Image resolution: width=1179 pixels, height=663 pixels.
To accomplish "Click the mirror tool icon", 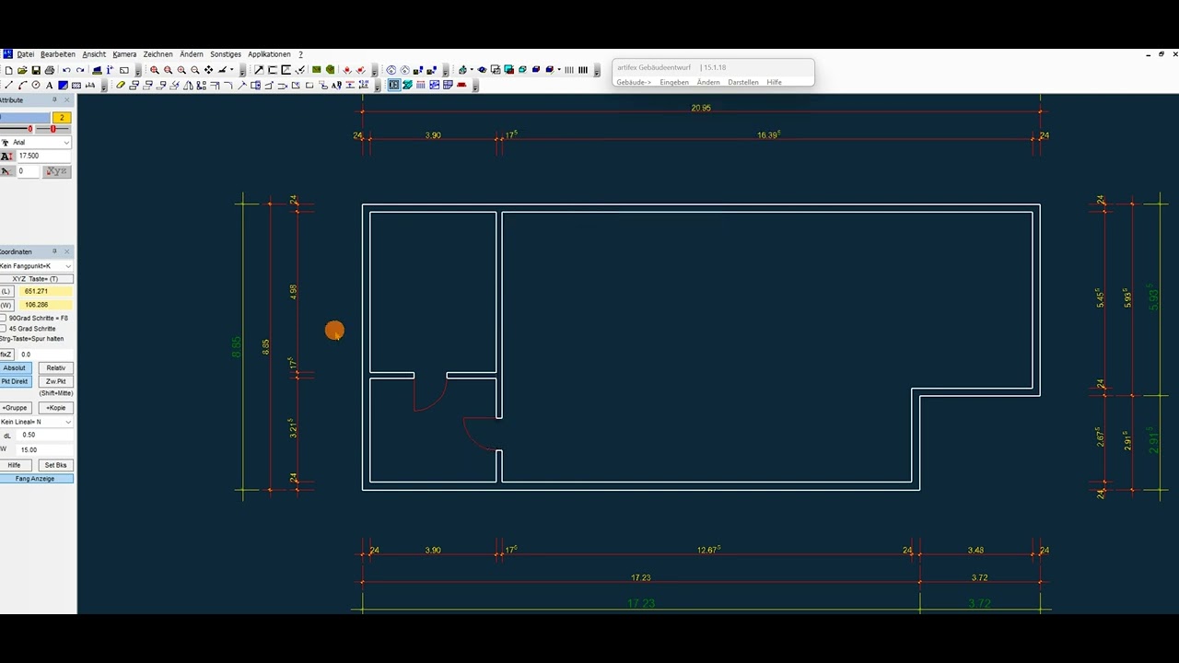I will coord(188,85).
